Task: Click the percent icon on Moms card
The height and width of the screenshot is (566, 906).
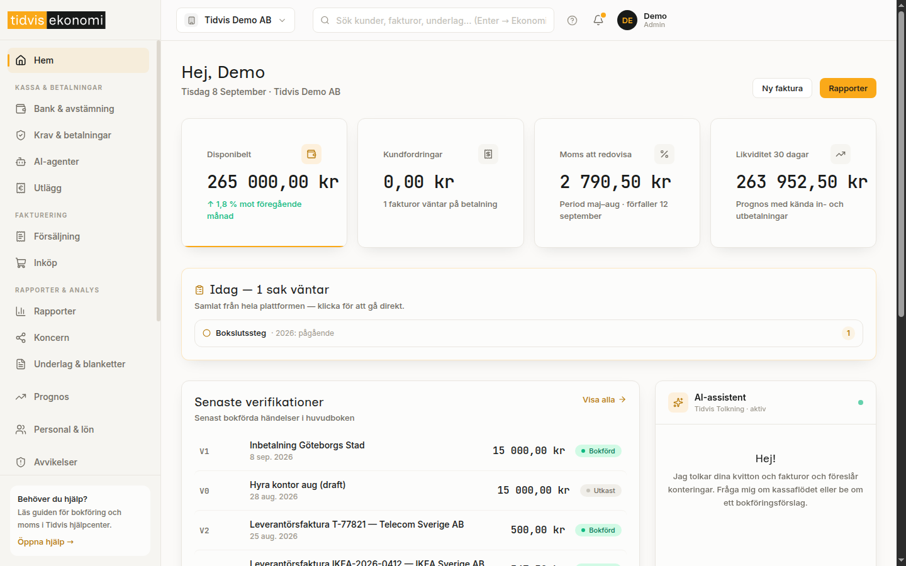Action: click(664, 154)
